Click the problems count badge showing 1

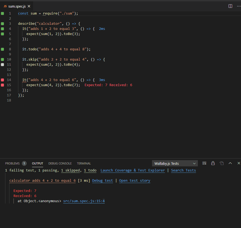coord(24,163)
